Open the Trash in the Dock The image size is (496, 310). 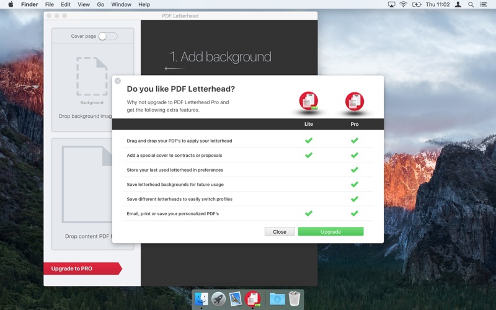(294, 299)
